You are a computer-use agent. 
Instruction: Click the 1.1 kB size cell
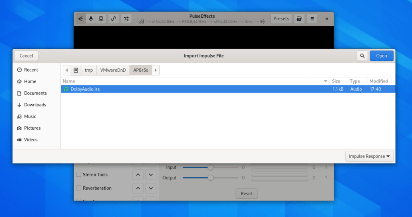tap(338, 89)
